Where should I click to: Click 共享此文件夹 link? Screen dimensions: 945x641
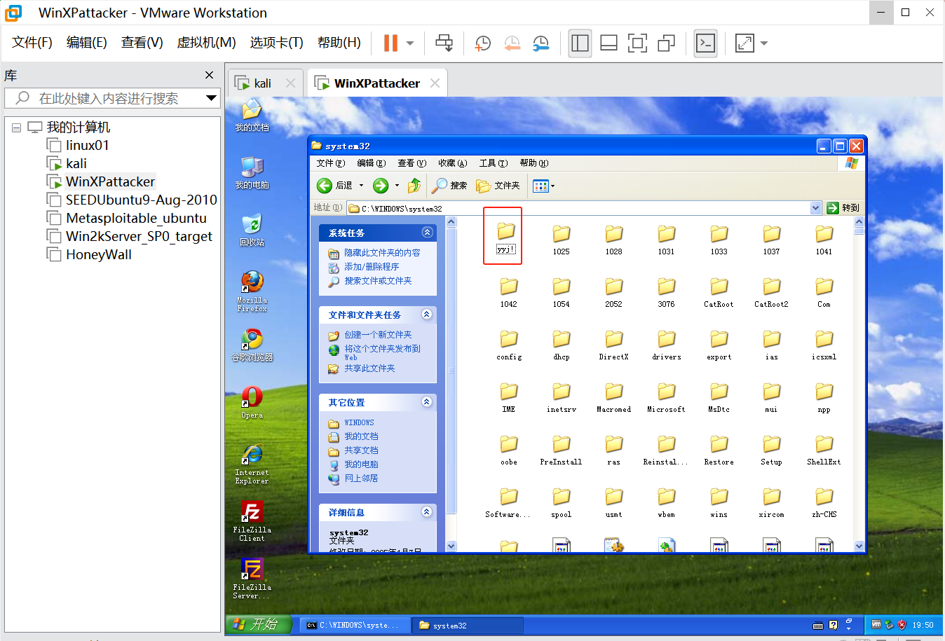[x=369, y=368]
